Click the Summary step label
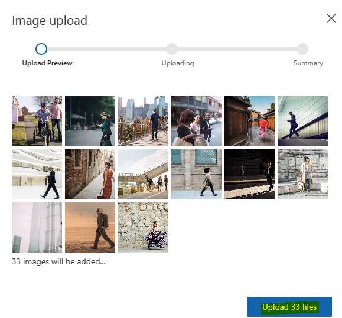The image size is (342, 318). click(308, 63)
